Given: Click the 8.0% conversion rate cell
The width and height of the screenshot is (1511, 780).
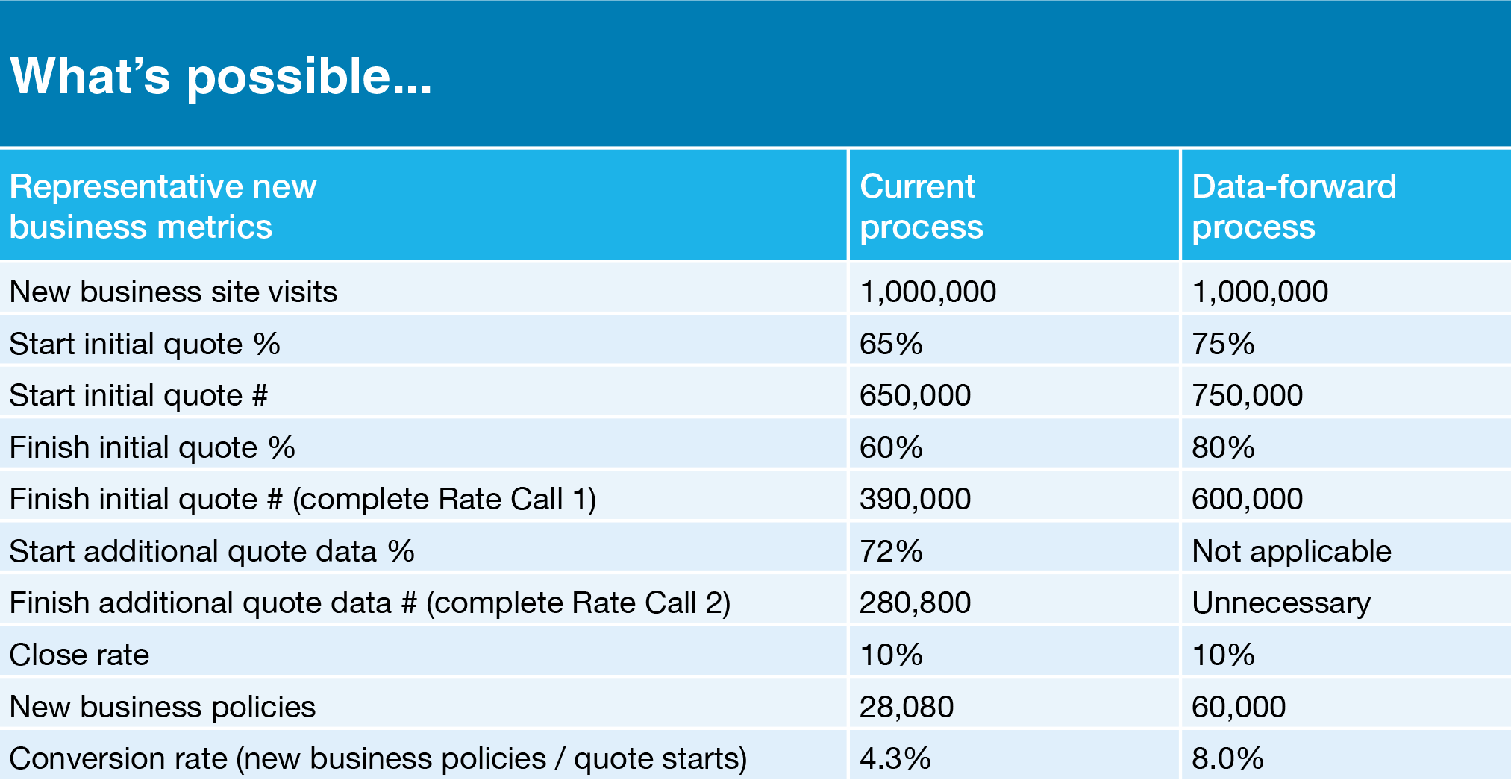Looking at the screenshot, I should pyautogui.click(x=1227, y=758).
